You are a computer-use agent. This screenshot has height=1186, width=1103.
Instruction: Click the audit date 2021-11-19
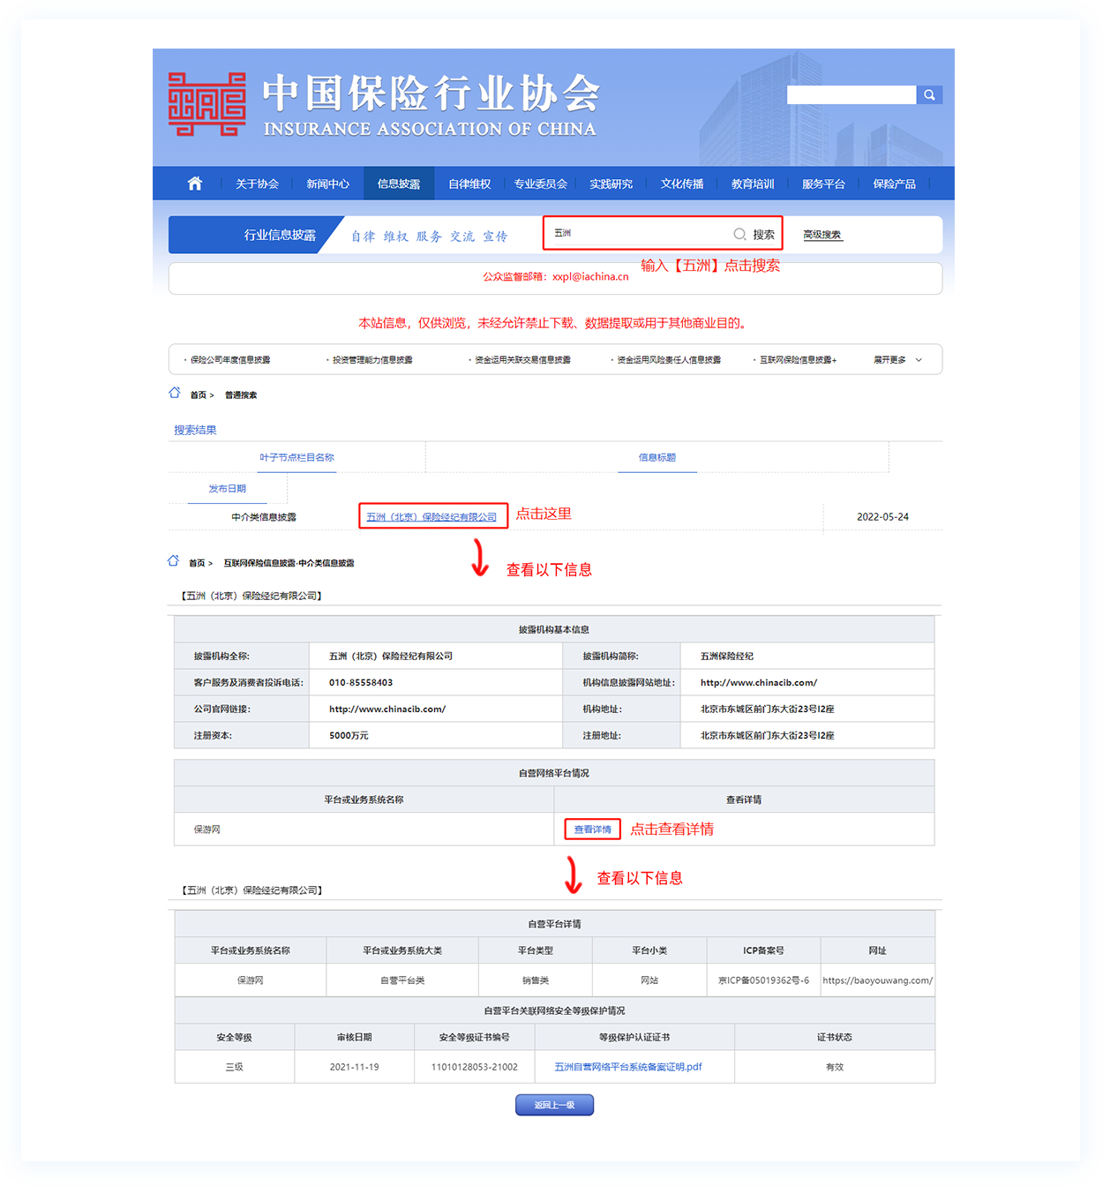point(355,1067)
